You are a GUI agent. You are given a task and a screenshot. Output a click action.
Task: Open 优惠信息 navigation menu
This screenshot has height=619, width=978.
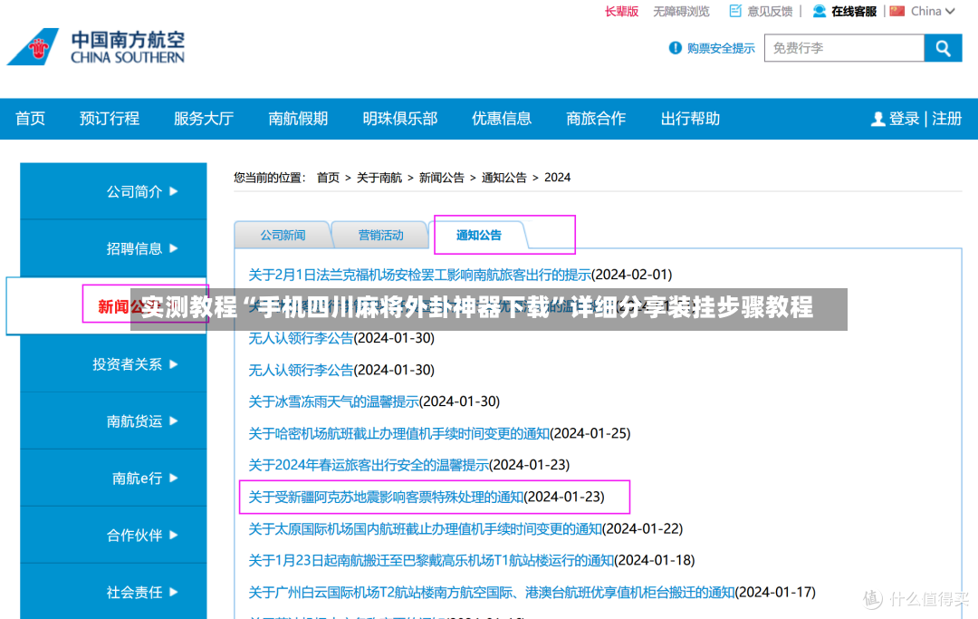click(502, 119)
